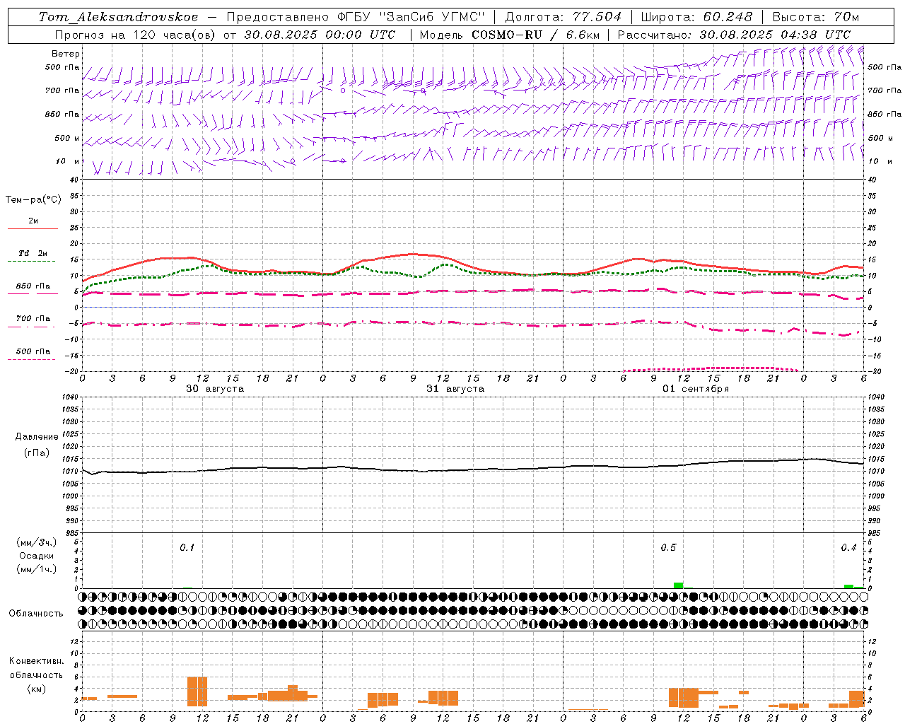Click the Давление panel label
Viewport: 905px width, 724px height.
[37, 437]
